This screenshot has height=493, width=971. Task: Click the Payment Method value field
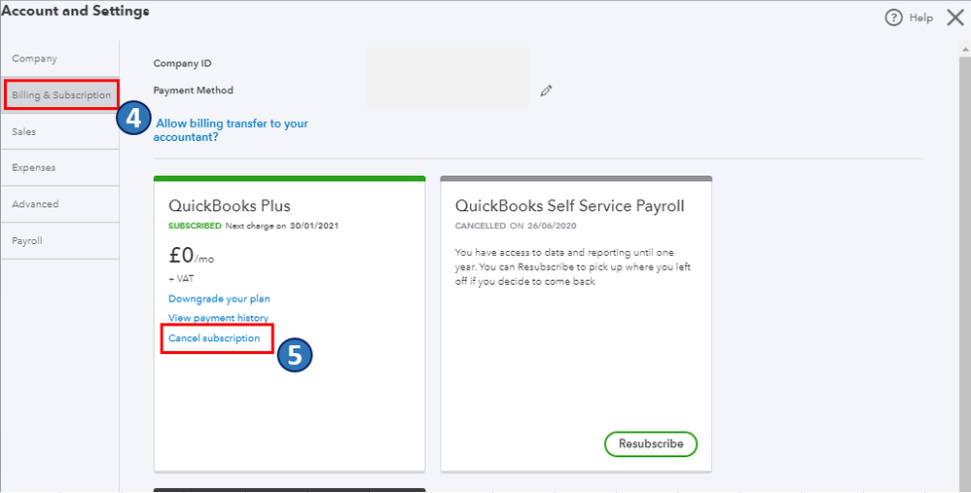448,90
